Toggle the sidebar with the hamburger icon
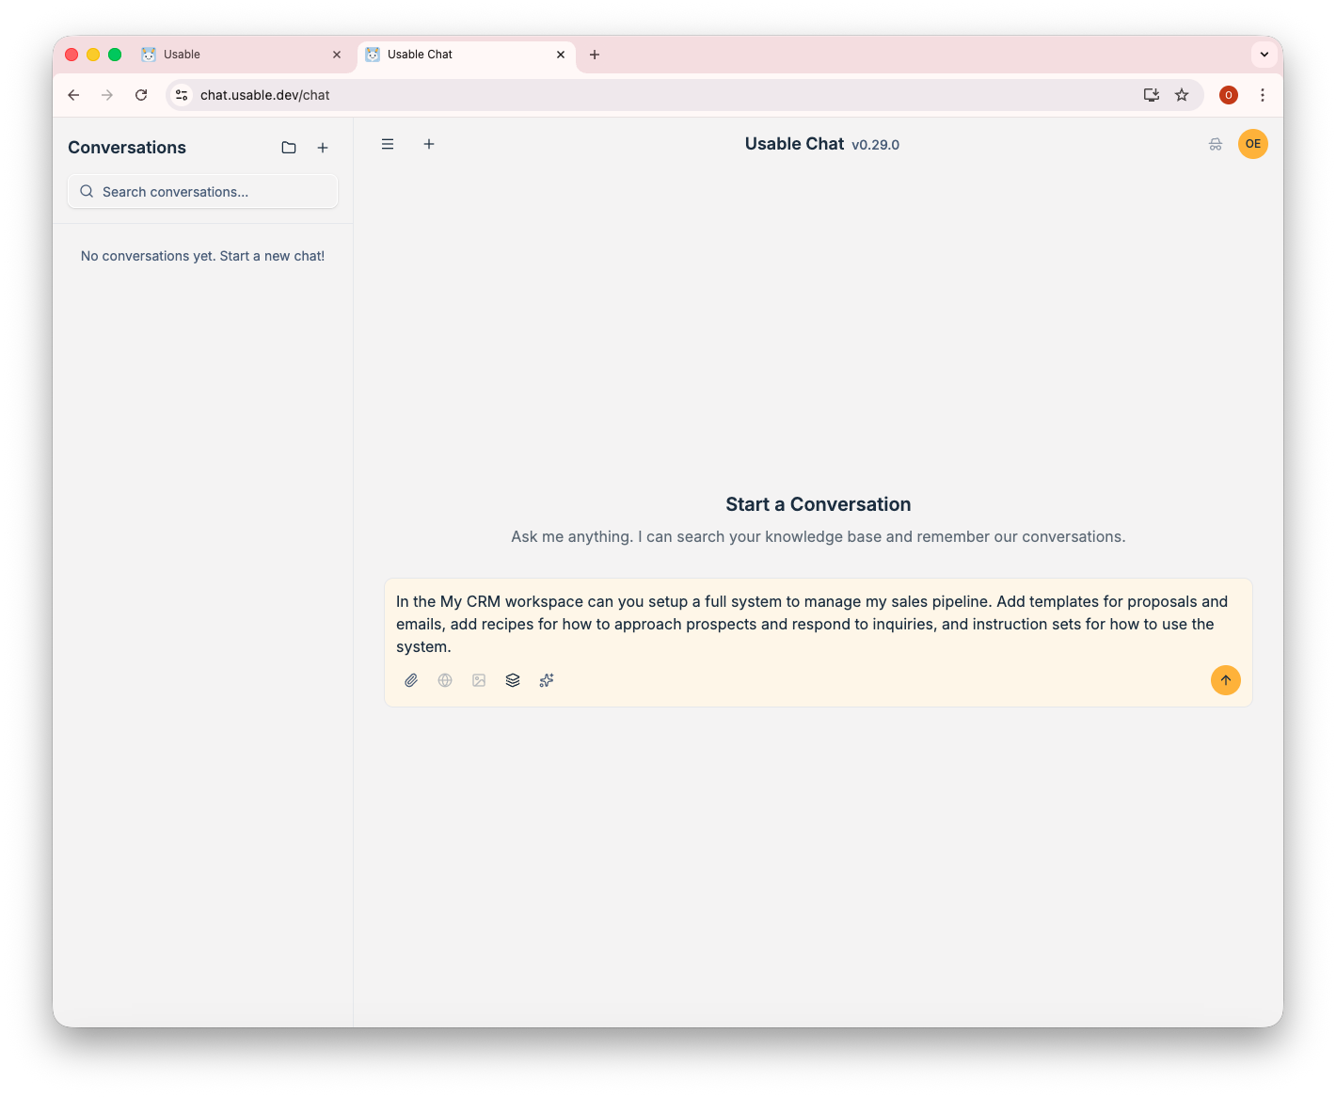 (388, 144)
